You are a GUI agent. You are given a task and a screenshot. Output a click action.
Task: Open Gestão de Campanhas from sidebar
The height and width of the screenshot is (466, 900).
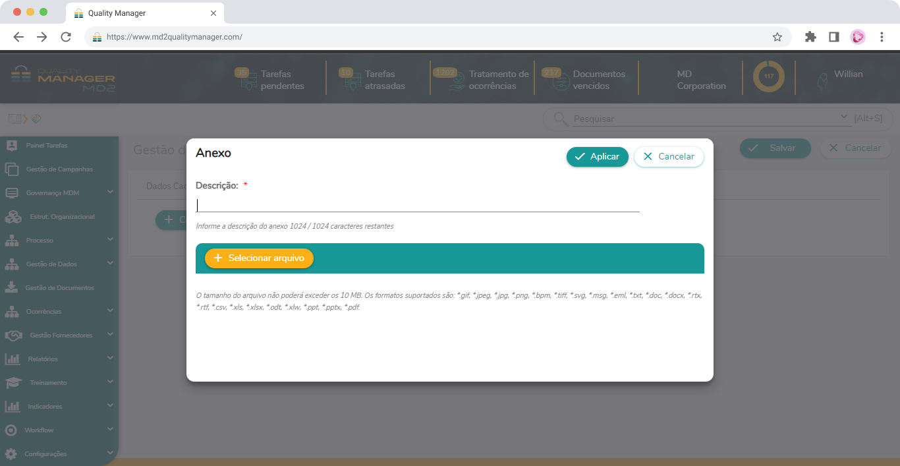(x=59, y=169)
